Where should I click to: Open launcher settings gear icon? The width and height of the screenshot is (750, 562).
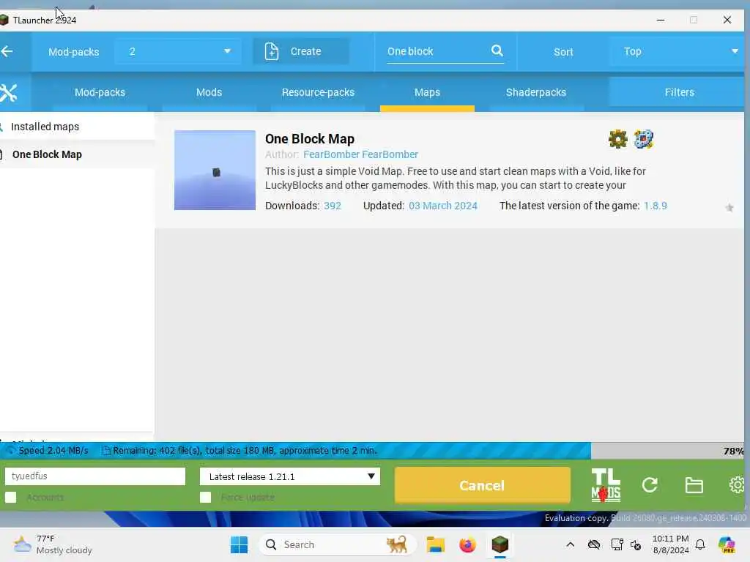click(737, 485)
